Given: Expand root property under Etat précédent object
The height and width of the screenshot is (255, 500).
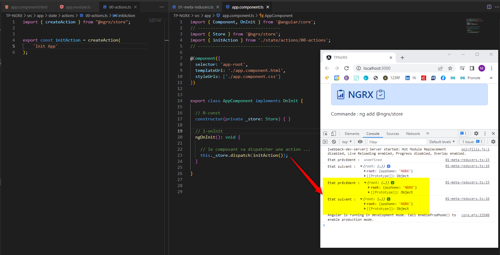Looking at the screenshot, I should click(369, 187).
